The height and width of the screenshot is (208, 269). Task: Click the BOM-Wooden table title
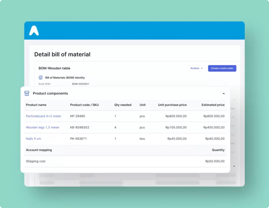coord(54,68)
